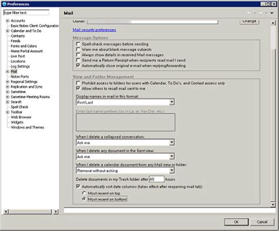Expand the Mail tree node
This screenshot has width=279, height=231.
tap(8, 71)
